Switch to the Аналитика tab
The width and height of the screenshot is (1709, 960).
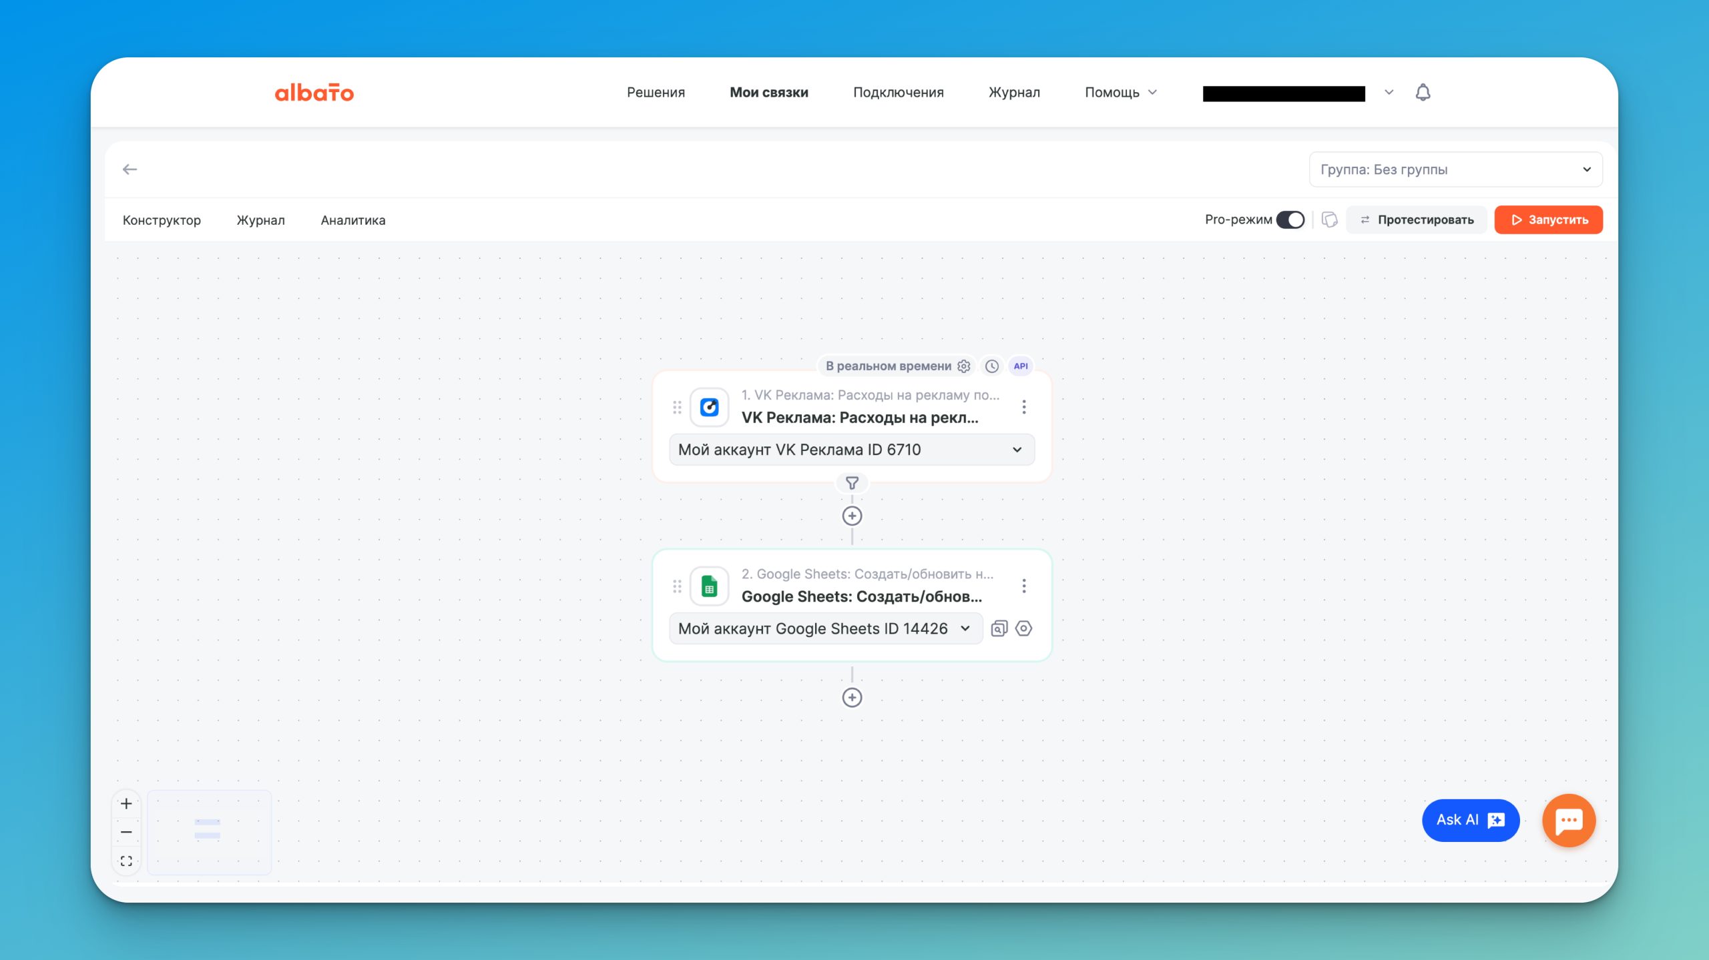352,220
